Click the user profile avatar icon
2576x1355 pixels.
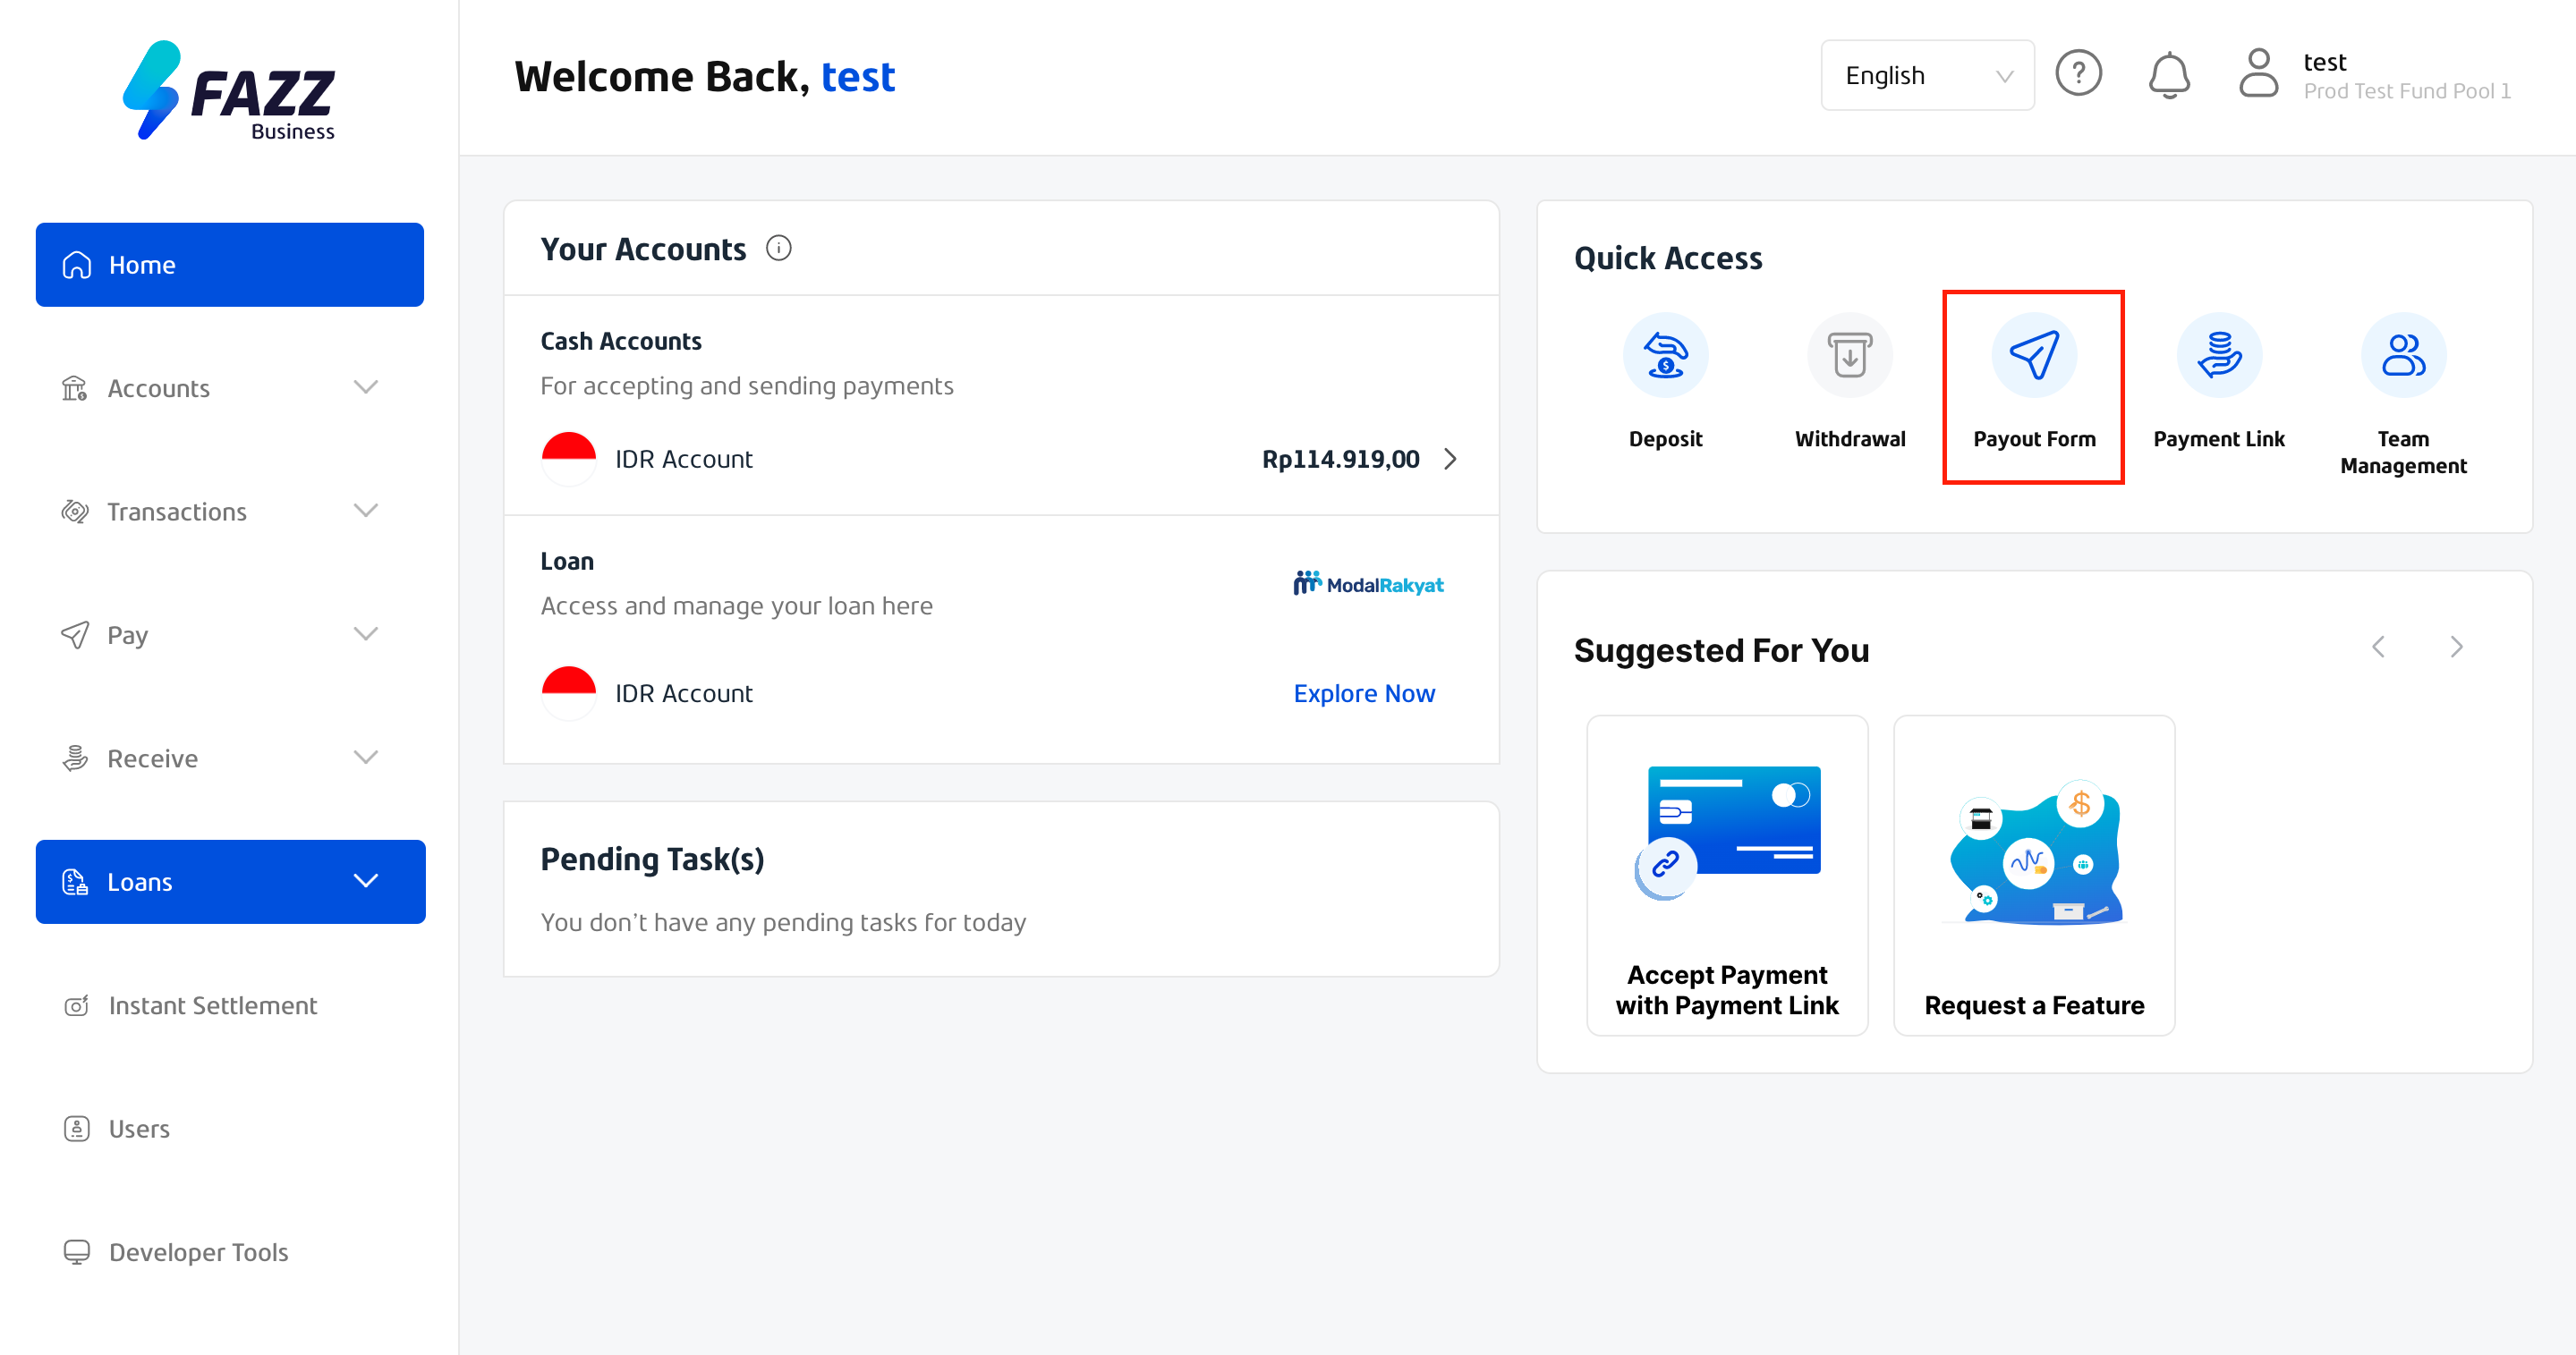(x=2258, y=74)
